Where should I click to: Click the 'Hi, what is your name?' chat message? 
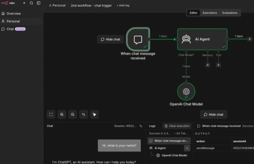[119, 146]
